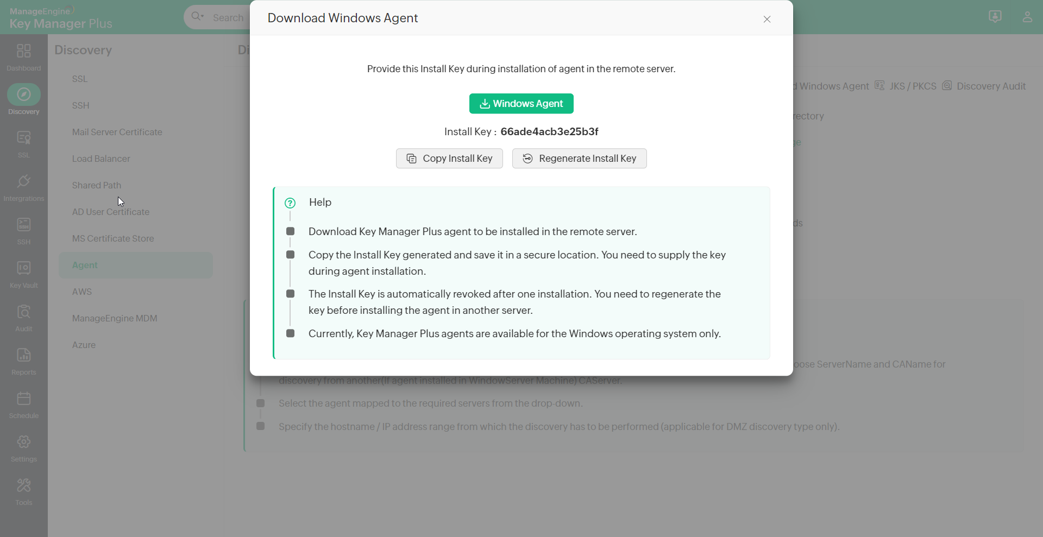Copy the Install Key

pos(449,159)
